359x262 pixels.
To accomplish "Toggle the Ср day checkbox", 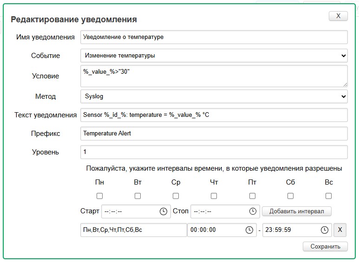I will coord(176,196).
